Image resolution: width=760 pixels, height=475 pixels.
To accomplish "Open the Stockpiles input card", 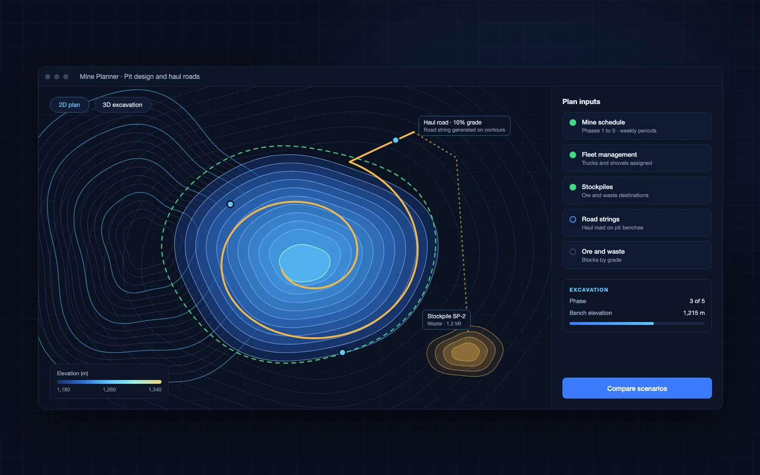I will tap(637, 190).
